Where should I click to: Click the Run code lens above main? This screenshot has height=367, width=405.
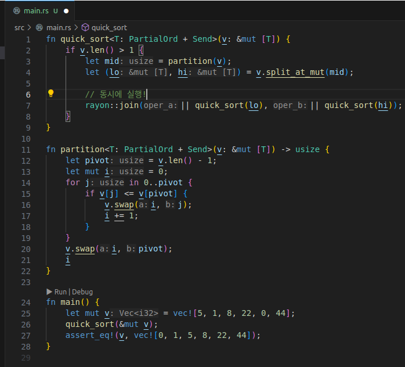coord(60,292)
